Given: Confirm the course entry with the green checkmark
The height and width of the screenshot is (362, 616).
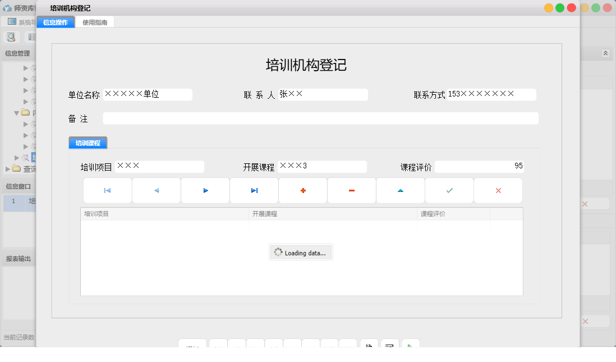Looking at the screenshot, I should [449, 190].
